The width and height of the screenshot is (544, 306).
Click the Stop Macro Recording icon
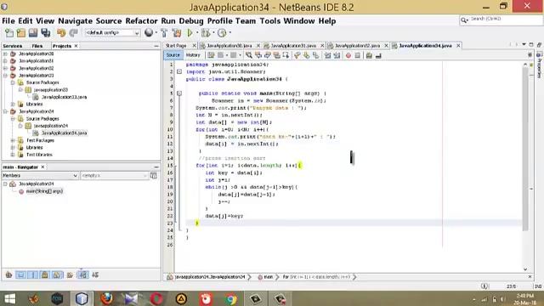pyautogui.click(x=358, y=55)
